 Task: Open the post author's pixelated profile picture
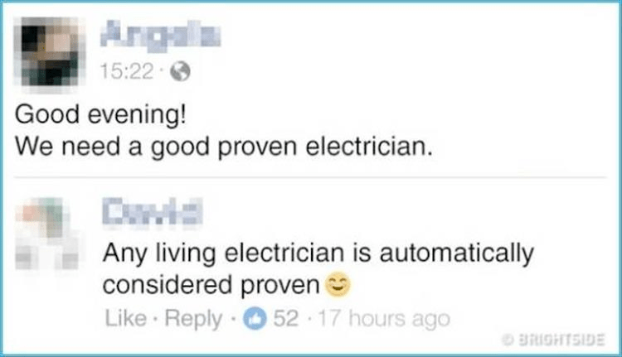[49, 51]
